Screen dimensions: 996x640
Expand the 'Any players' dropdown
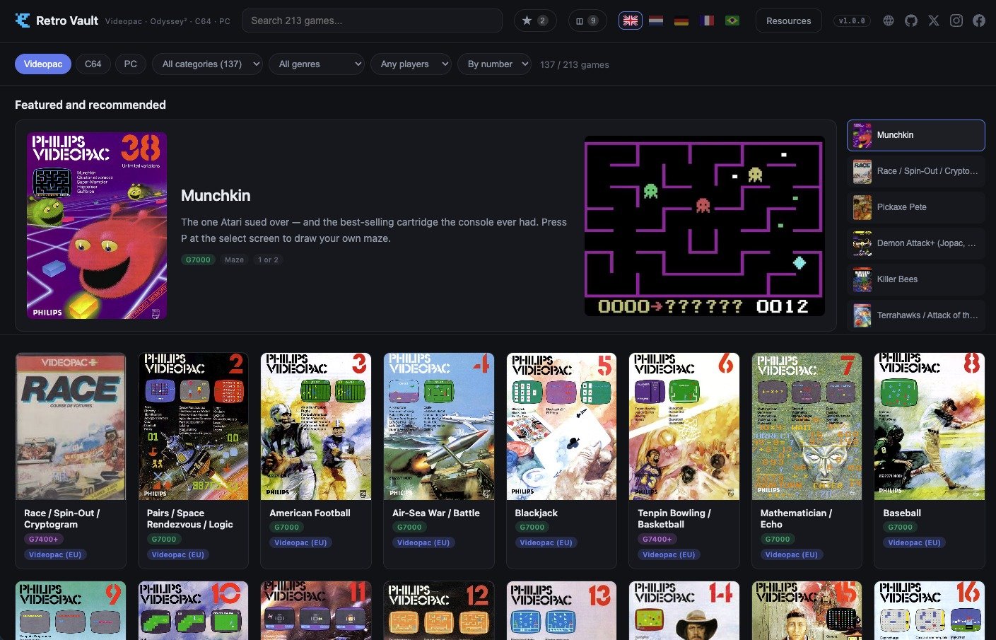click(411, 64)
